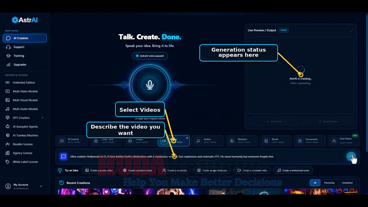Screen dimensions: 368x207
Task: Click the AI Autopilot Agents icon
Action: pyautogui.click(x=8, y=126)
